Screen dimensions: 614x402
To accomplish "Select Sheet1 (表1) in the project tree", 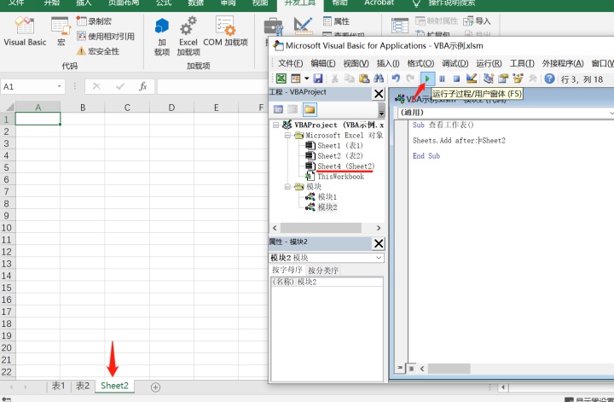I will (x=340, y=146).
